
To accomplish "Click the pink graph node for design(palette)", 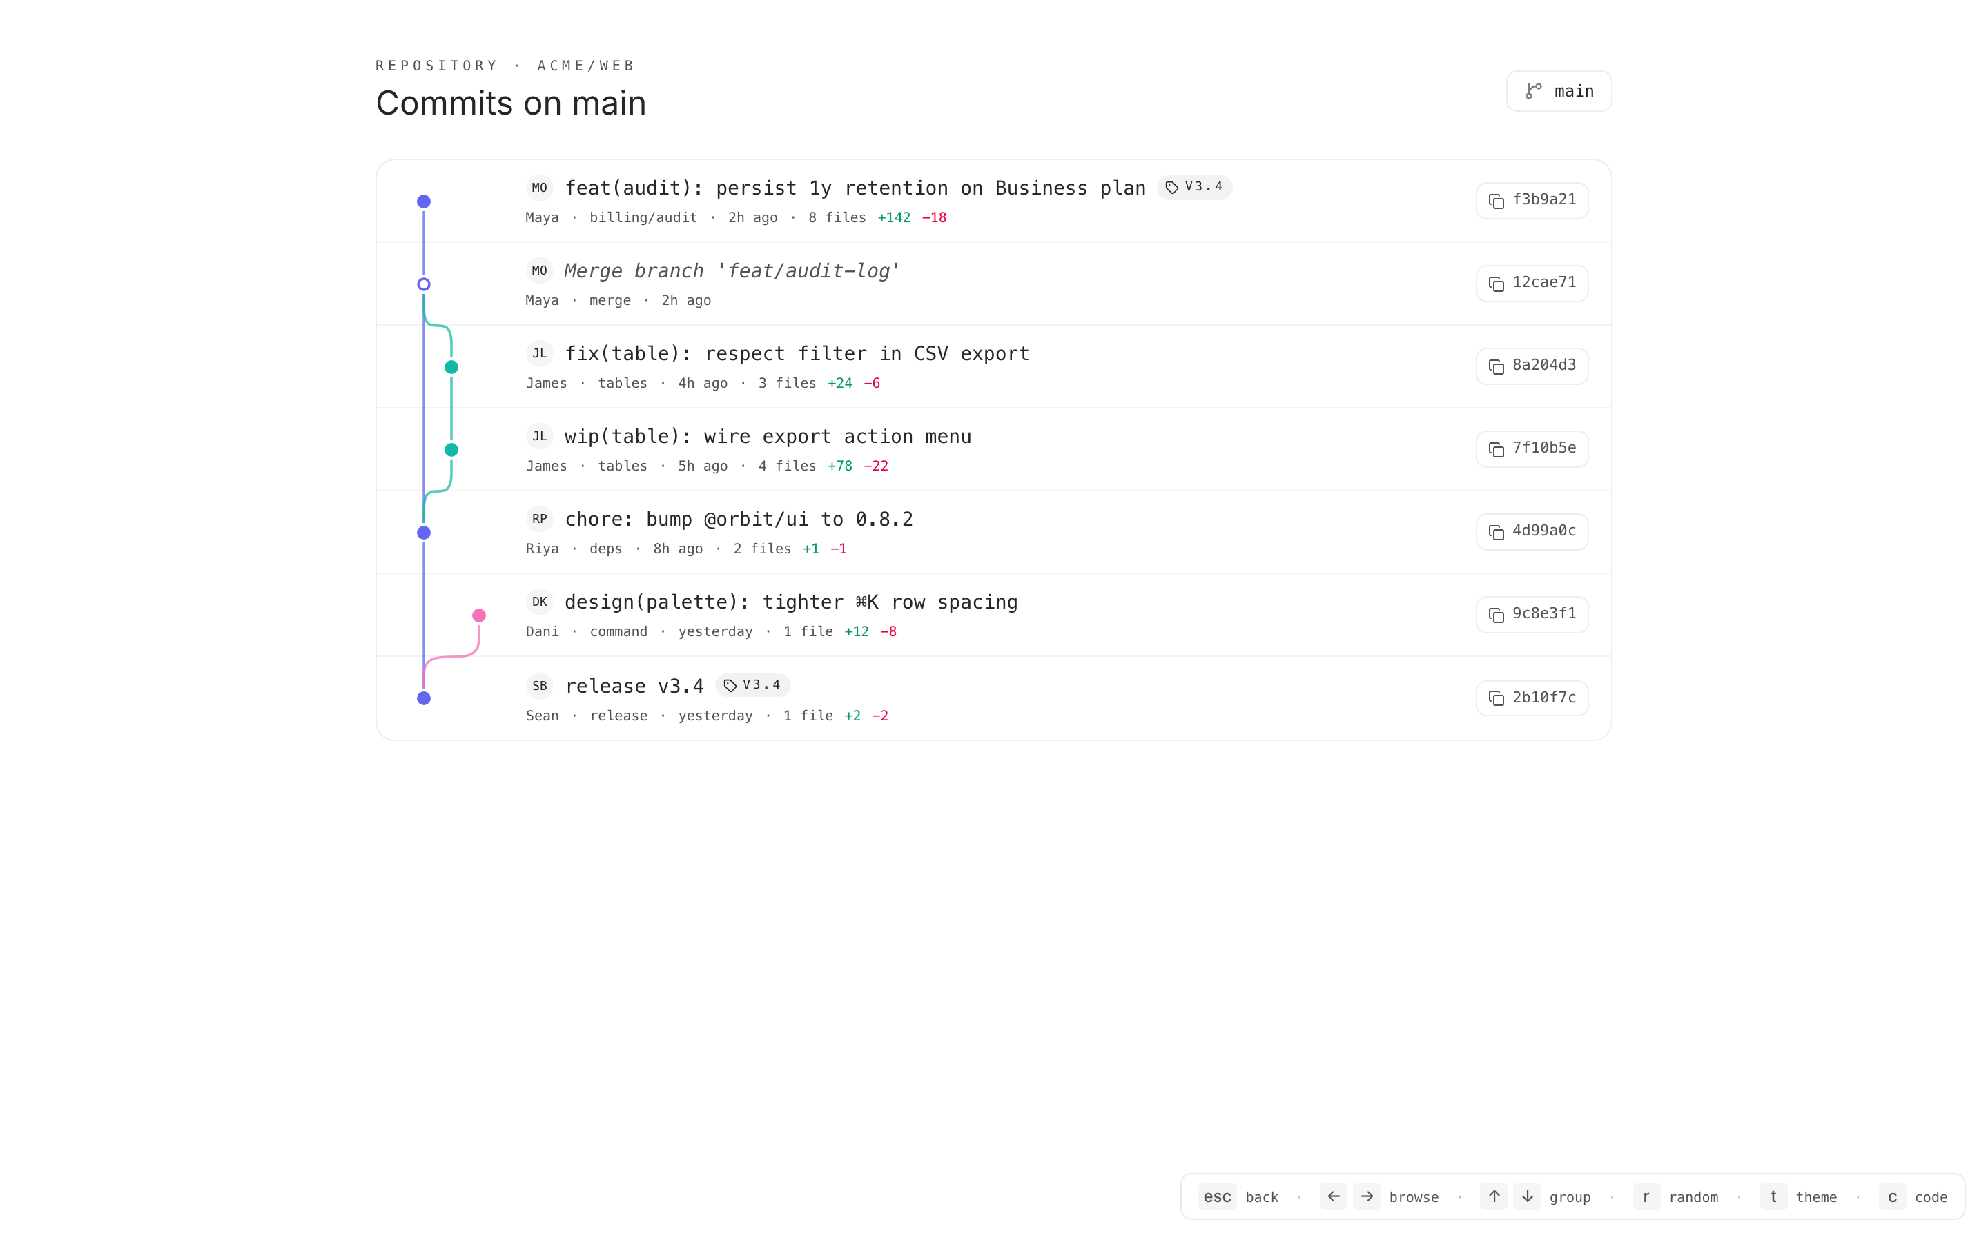I will click(x=479, y=615).
